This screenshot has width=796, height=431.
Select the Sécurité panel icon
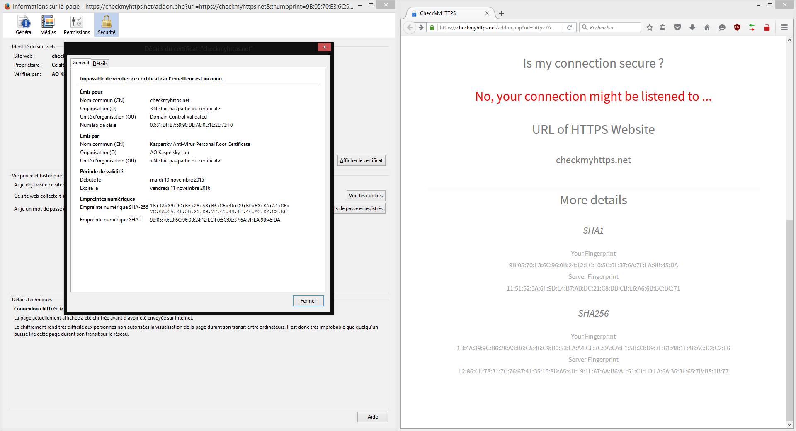click(x=107, y=25)
